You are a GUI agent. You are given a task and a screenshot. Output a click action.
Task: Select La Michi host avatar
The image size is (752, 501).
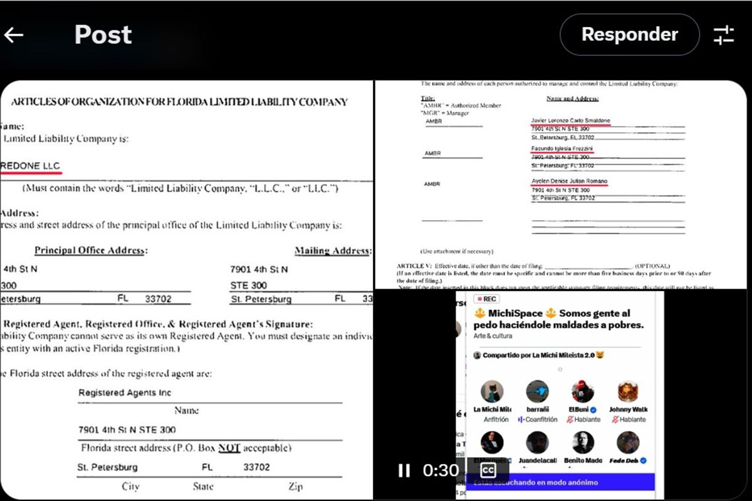point(492,392)
